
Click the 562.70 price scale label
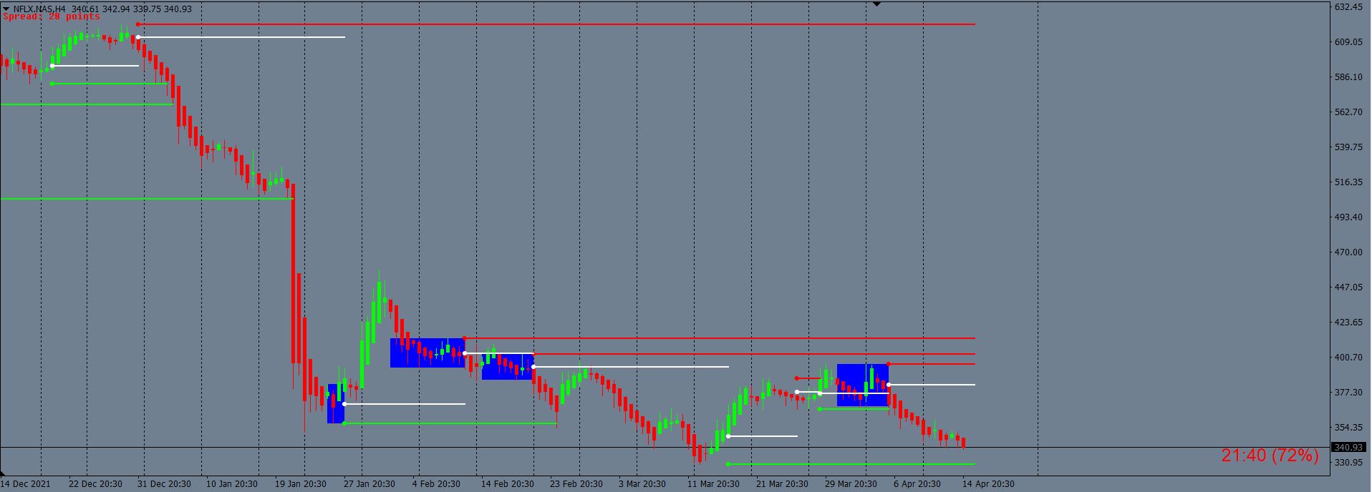(x=1348, y=112)
